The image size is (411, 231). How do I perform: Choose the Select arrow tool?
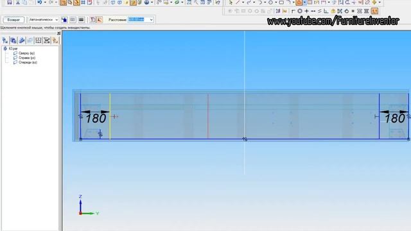[231, 3]
